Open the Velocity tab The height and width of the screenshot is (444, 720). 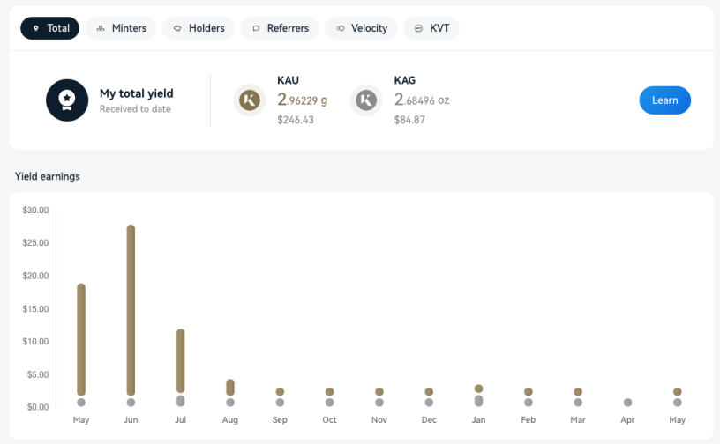coord(361,28)
